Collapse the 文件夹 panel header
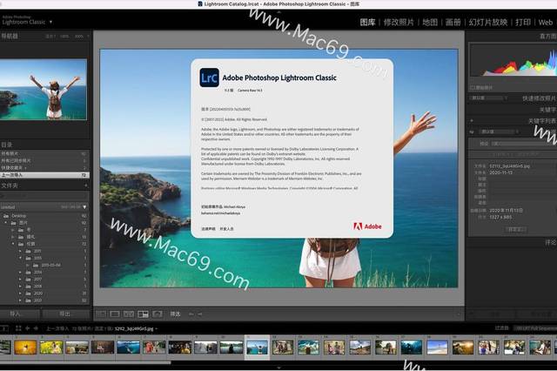This screenshot has height=371, width=557. [10, 185]
